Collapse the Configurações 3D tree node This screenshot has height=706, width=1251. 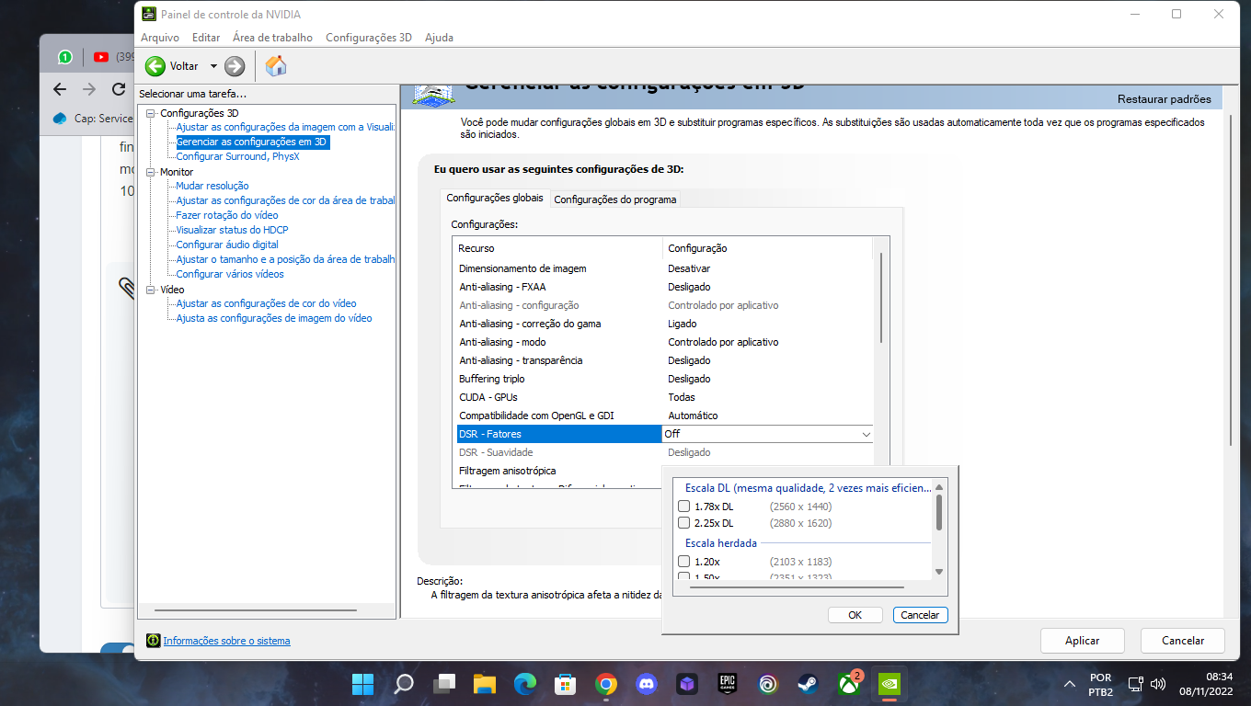pyautogui.click(x=151, y=113)
